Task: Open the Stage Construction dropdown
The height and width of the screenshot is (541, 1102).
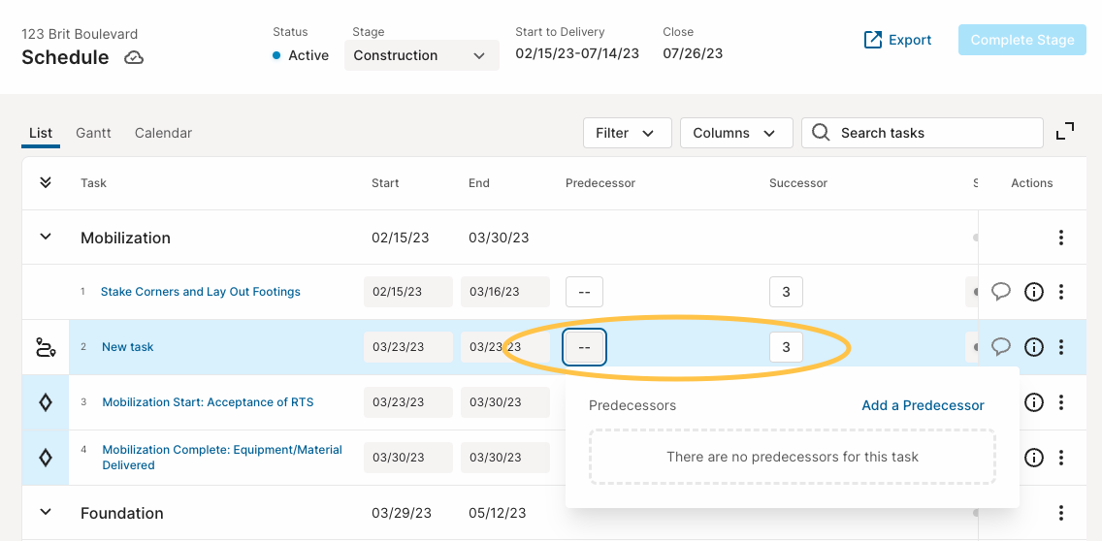Action: pos(422,55)
